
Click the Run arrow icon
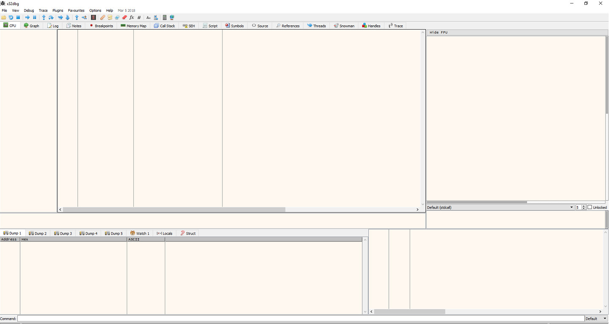coord(27,17)
